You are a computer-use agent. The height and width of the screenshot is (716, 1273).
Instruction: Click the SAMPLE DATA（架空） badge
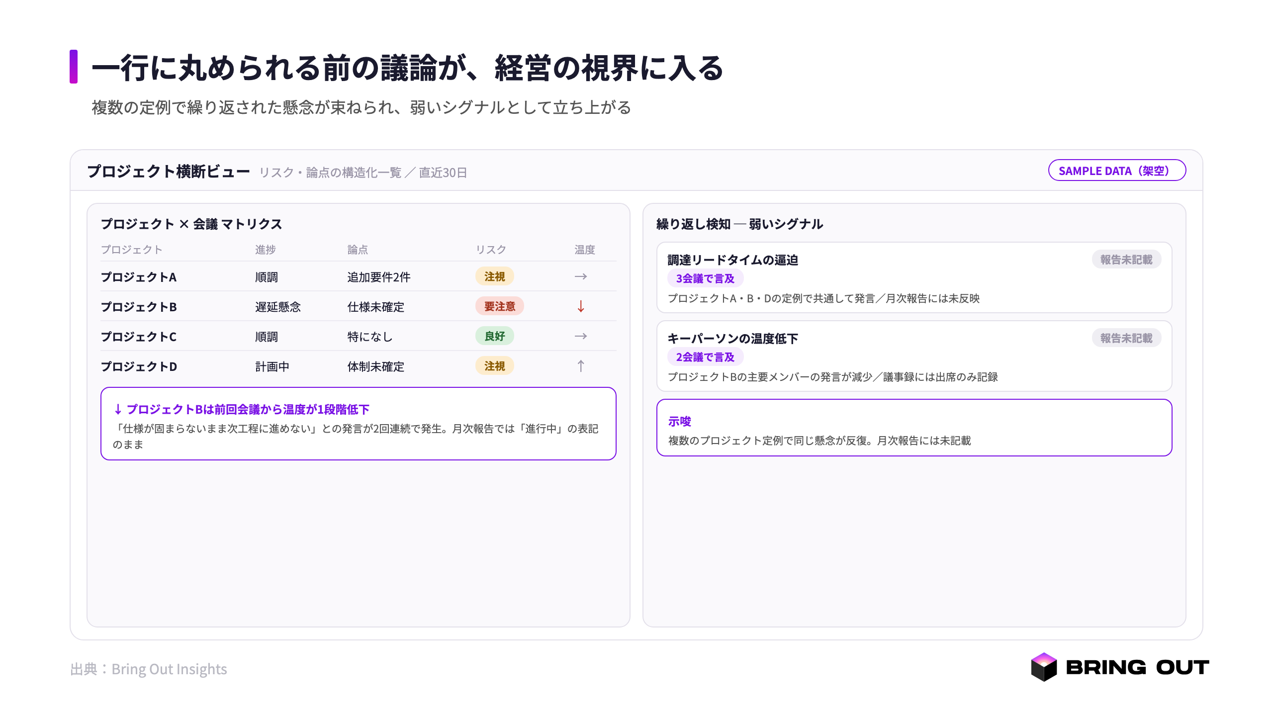(x=1117, y=171)
